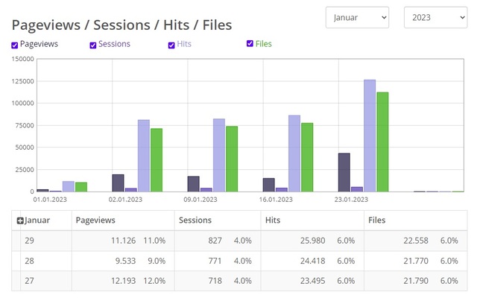Select the Hits table column header

pos(312,221)
